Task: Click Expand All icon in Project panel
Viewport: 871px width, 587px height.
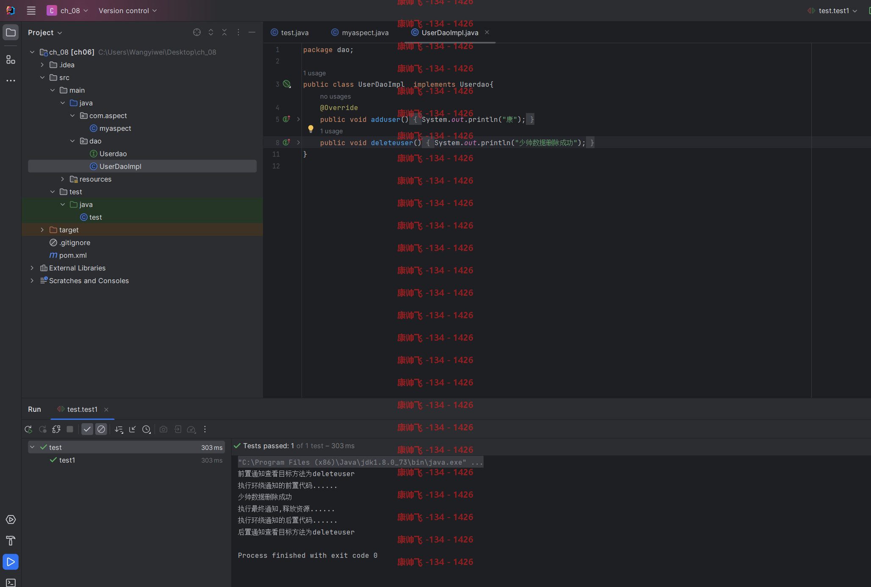Action: 211,33
